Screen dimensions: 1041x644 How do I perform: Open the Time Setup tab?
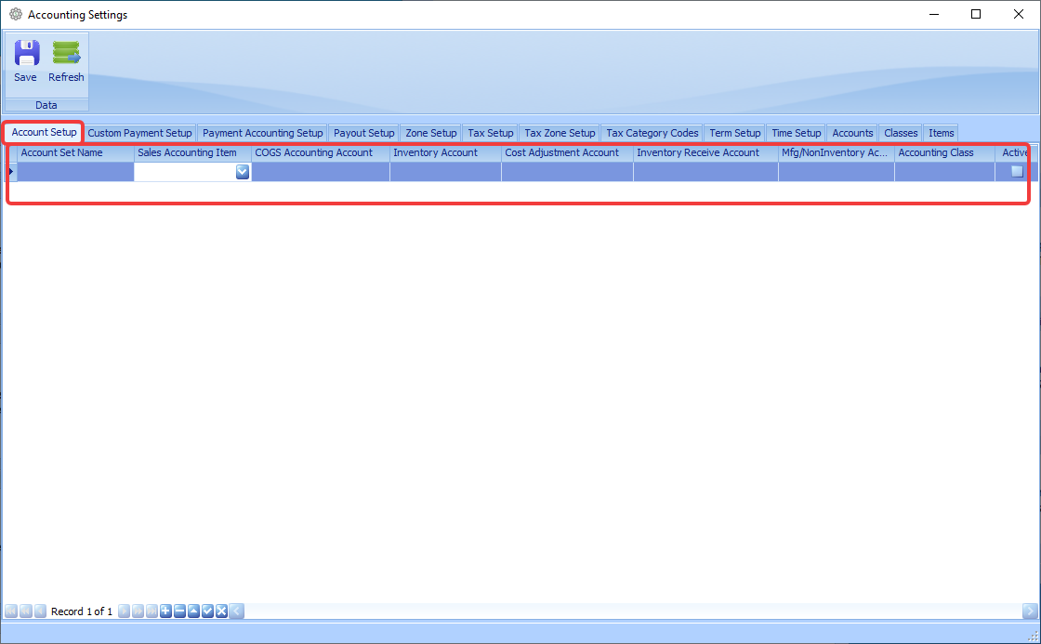(796, 133)
